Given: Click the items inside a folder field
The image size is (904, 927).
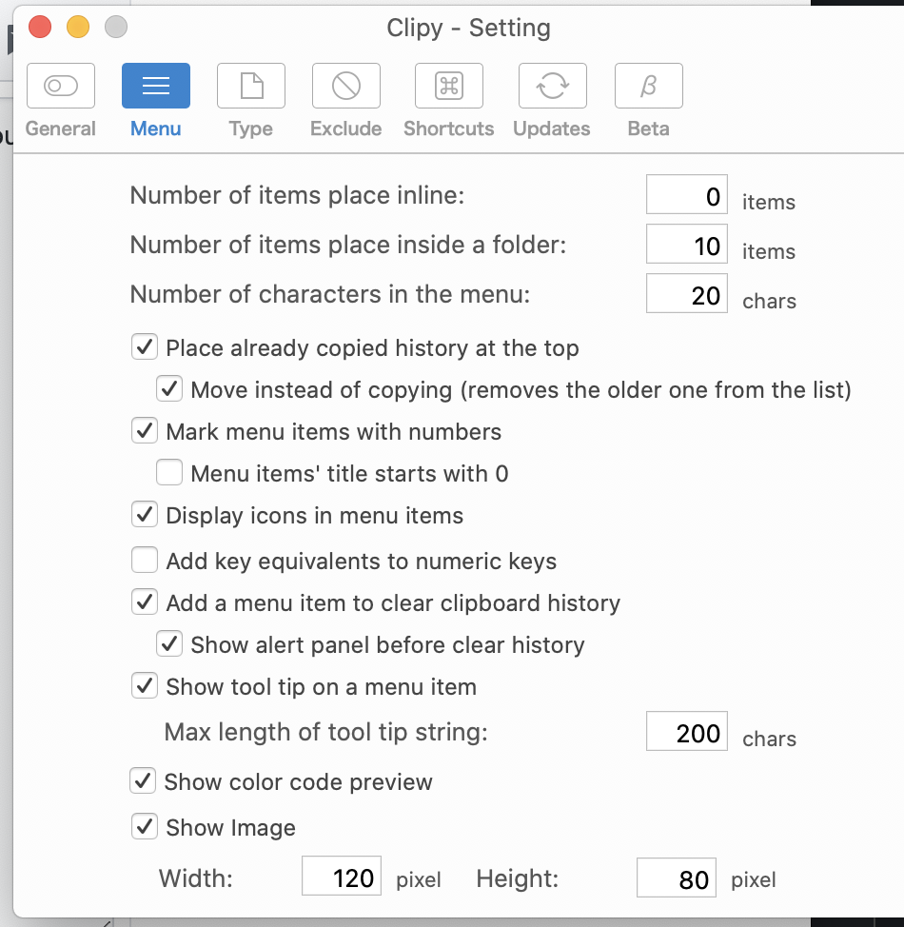Looking at the screenshot, I should pyautogui.click(x=686, y=245).
